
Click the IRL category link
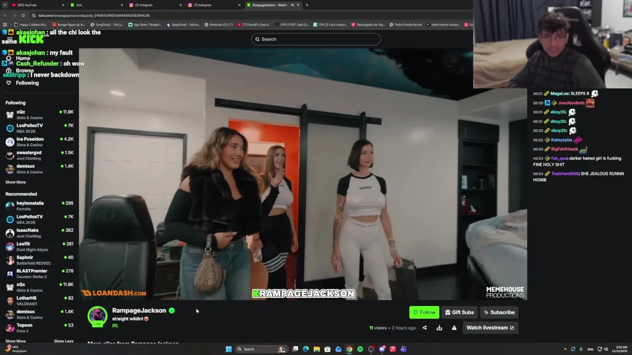pos(115,326)
